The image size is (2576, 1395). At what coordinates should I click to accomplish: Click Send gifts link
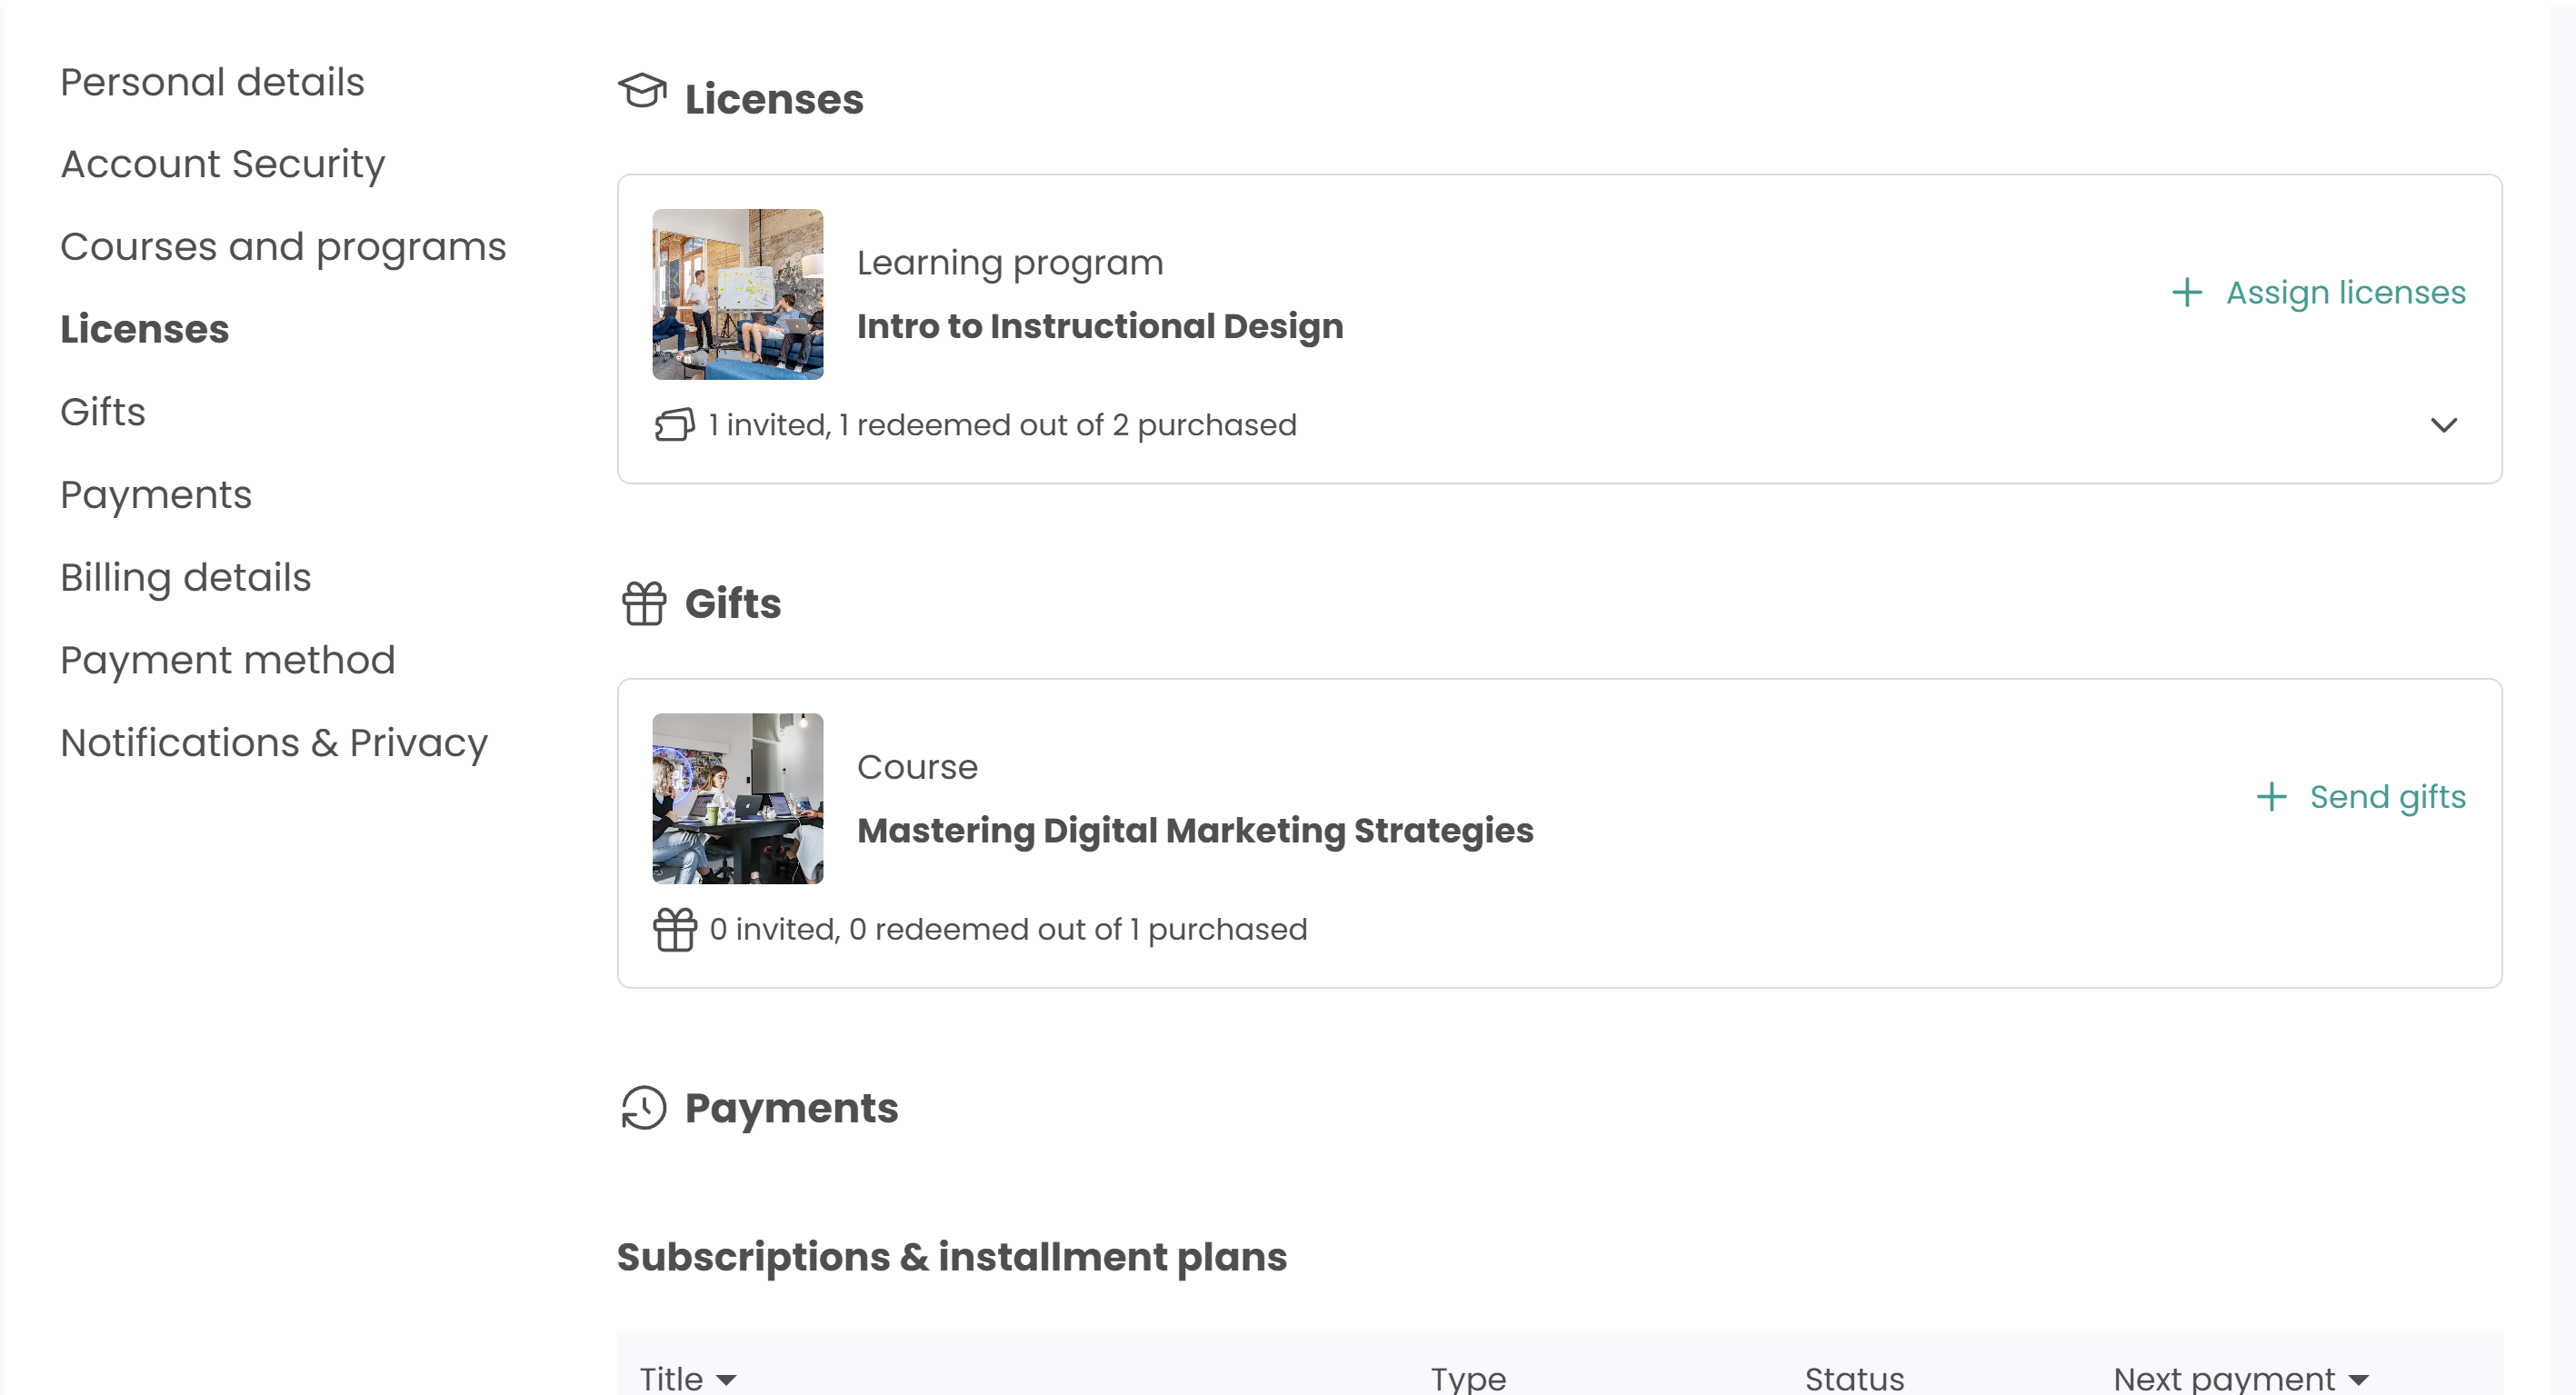click(2387, 797)
